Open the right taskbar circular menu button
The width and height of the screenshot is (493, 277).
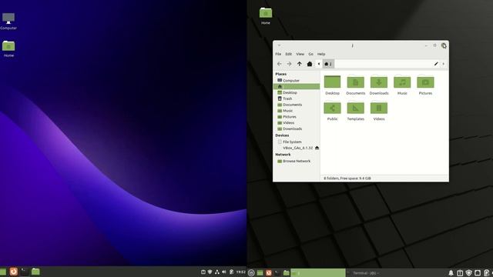click(x=251, y=273)
